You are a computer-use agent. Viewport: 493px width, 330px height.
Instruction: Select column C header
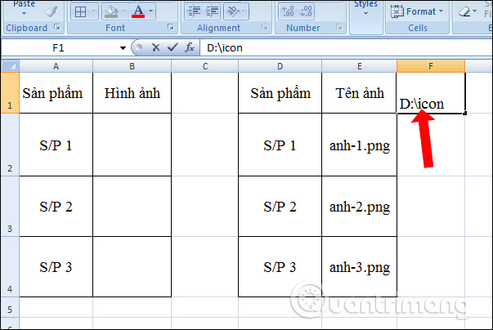coord(205,66)
